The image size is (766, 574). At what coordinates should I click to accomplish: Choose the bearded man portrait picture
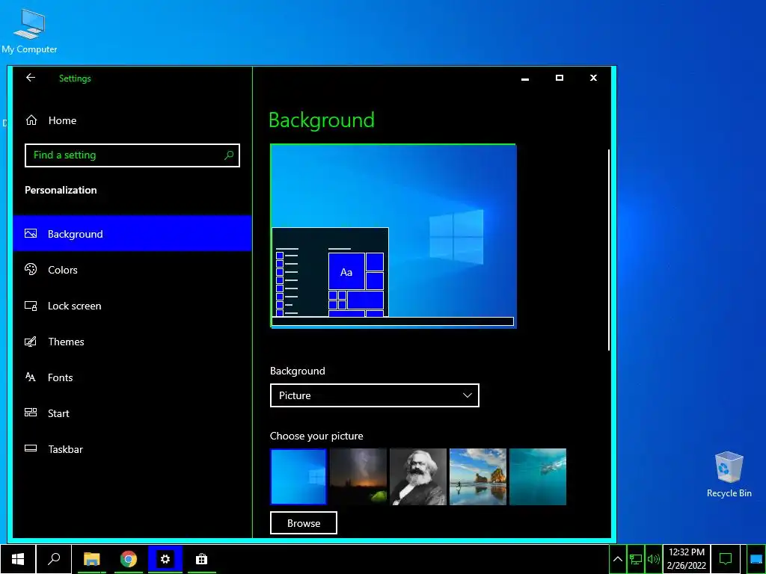click(x=418, y=477)
